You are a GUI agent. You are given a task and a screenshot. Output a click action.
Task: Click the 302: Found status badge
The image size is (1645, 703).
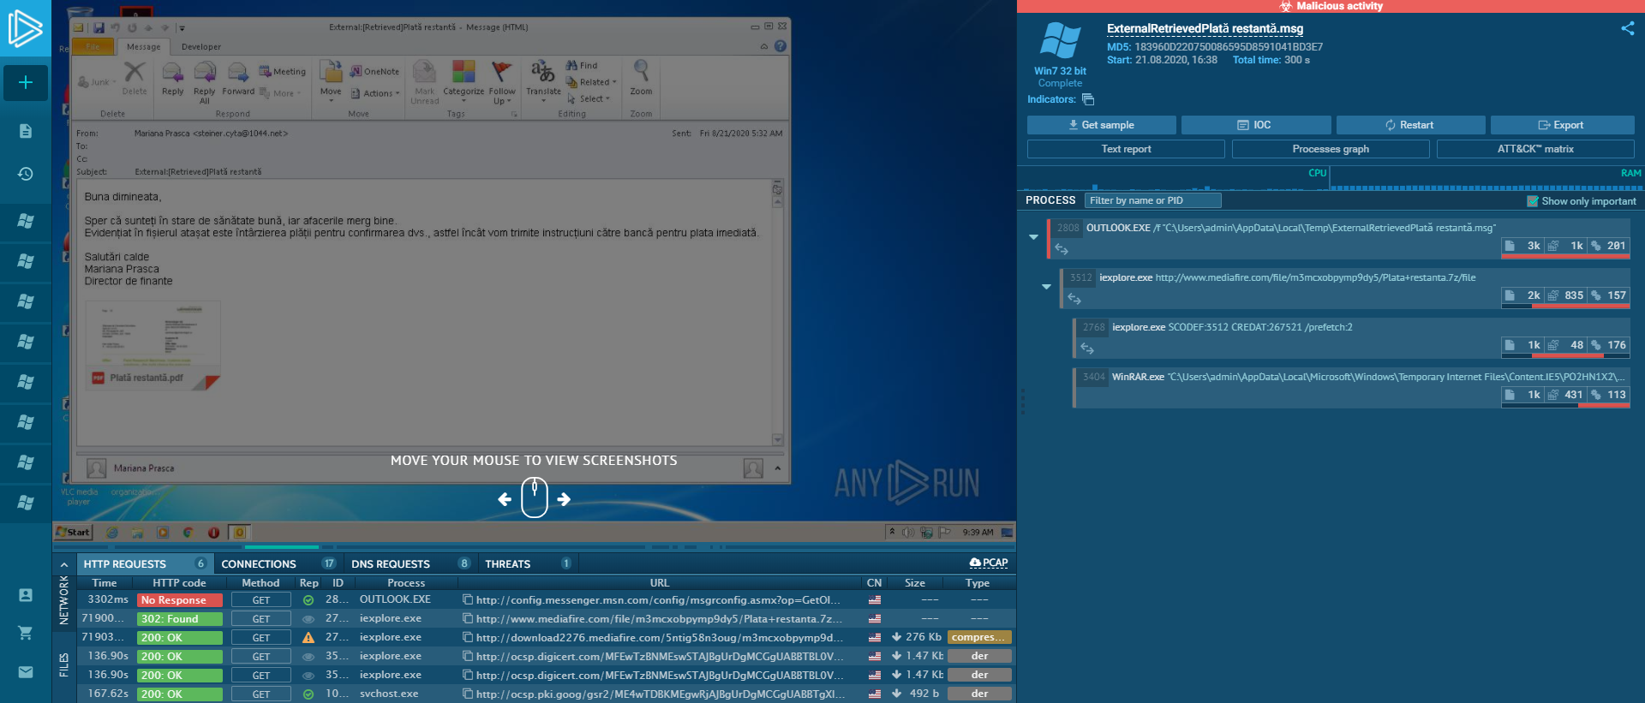click(180, 619)
